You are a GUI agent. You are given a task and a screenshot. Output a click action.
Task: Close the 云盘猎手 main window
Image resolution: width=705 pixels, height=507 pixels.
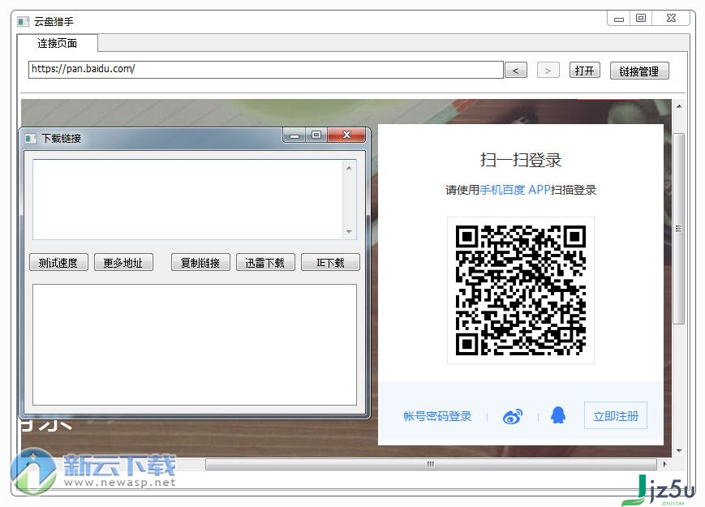671,19
